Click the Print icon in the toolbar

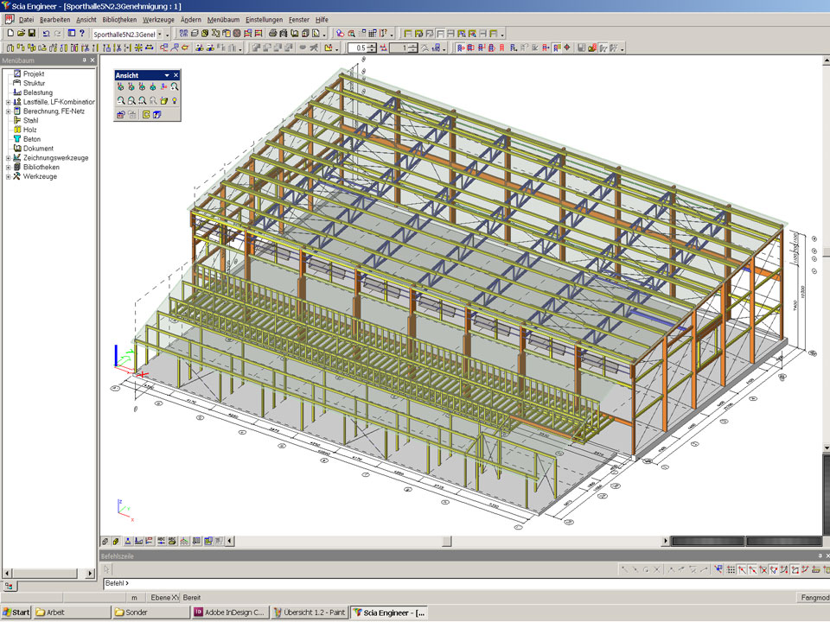[272, 34]
